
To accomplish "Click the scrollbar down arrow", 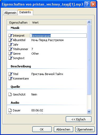I will (89, 111).
